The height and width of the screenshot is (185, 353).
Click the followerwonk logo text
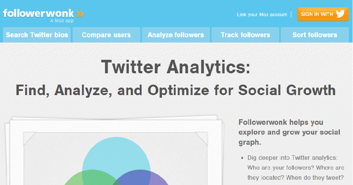click(38, 14)
